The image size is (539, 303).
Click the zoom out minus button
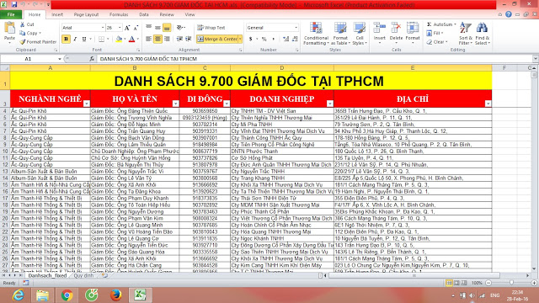click(488, 283)
